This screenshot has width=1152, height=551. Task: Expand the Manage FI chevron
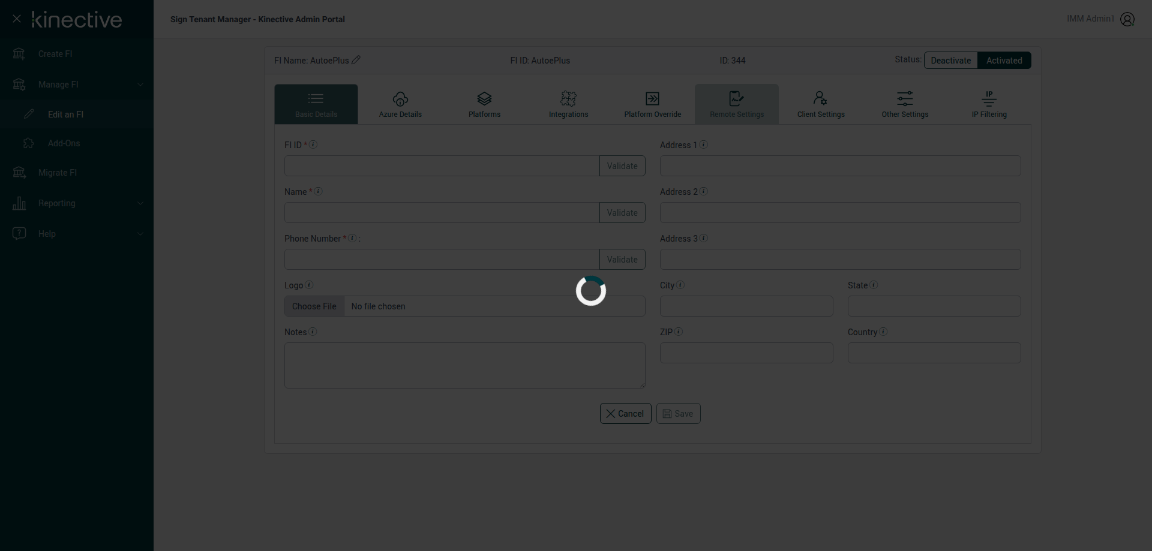(140, 85)
